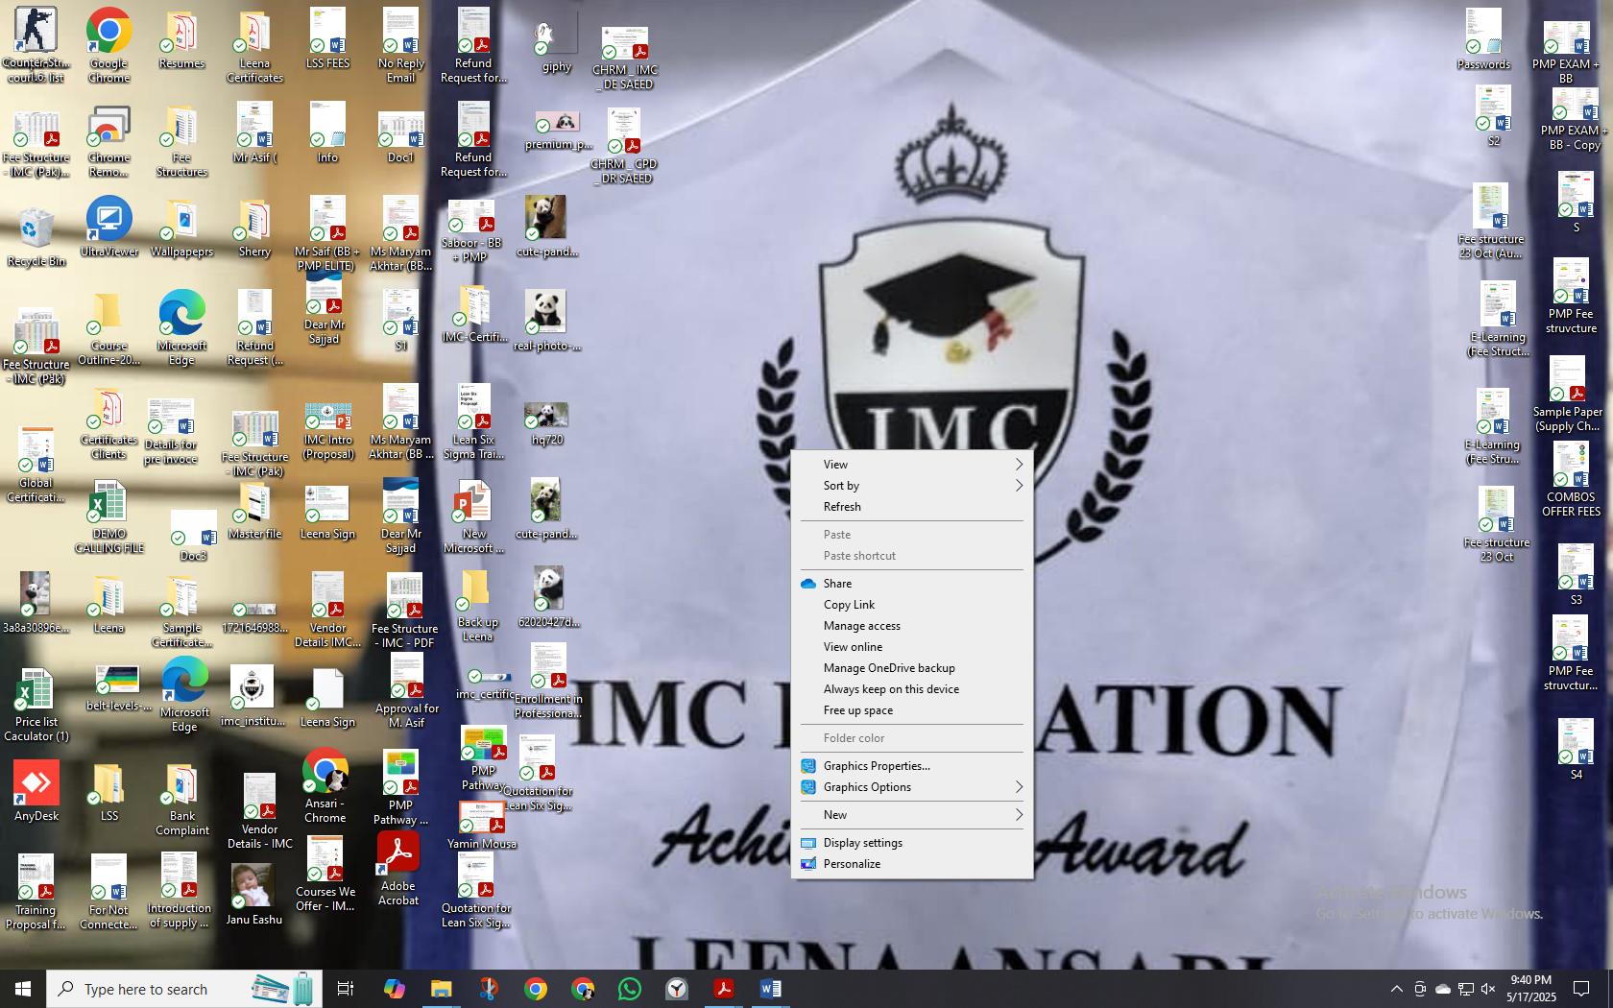
Task: Select the Recycle Bin icon
Action: (36, 236)
